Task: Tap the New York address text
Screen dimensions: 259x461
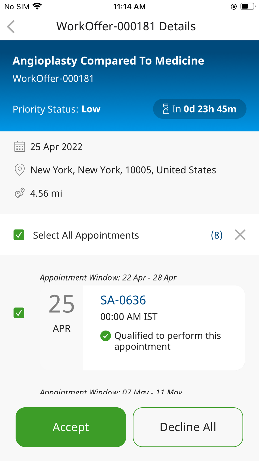Action: point(123,170)
